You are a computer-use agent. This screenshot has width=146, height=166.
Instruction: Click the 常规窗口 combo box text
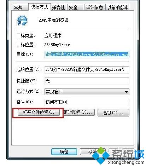[54, 92]
